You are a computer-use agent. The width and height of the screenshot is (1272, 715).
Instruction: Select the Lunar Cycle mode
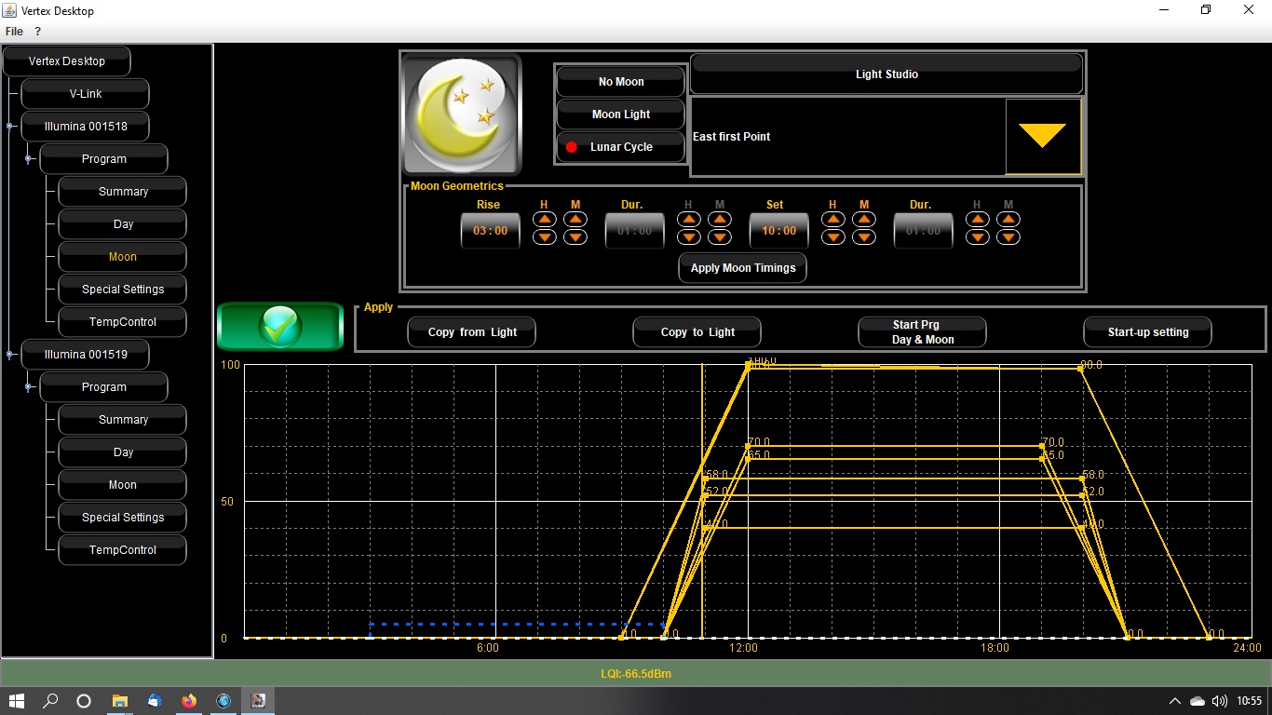[621, 147]
